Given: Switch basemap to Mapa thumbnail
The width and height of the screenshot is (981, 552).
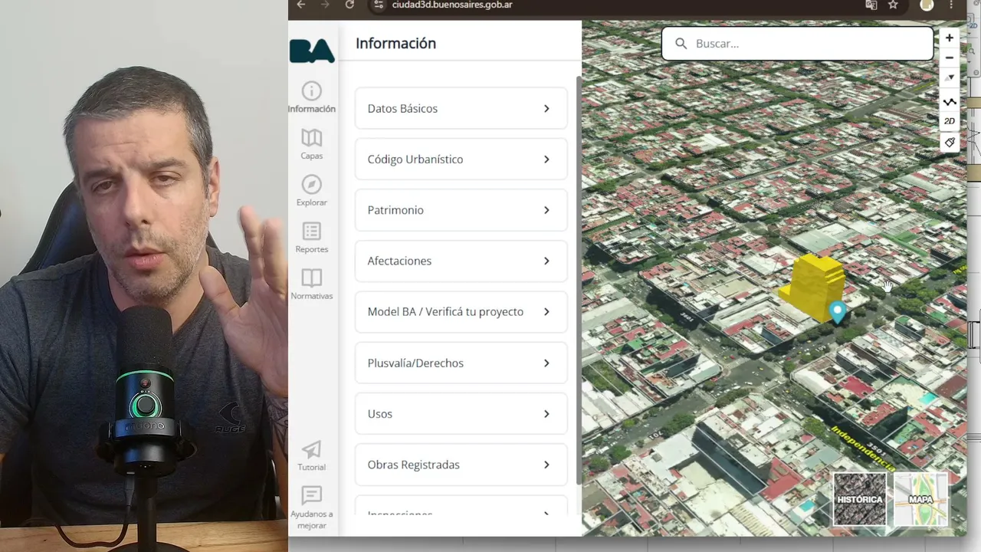Looking at the screenshot, I should click(x=920, y=499).
